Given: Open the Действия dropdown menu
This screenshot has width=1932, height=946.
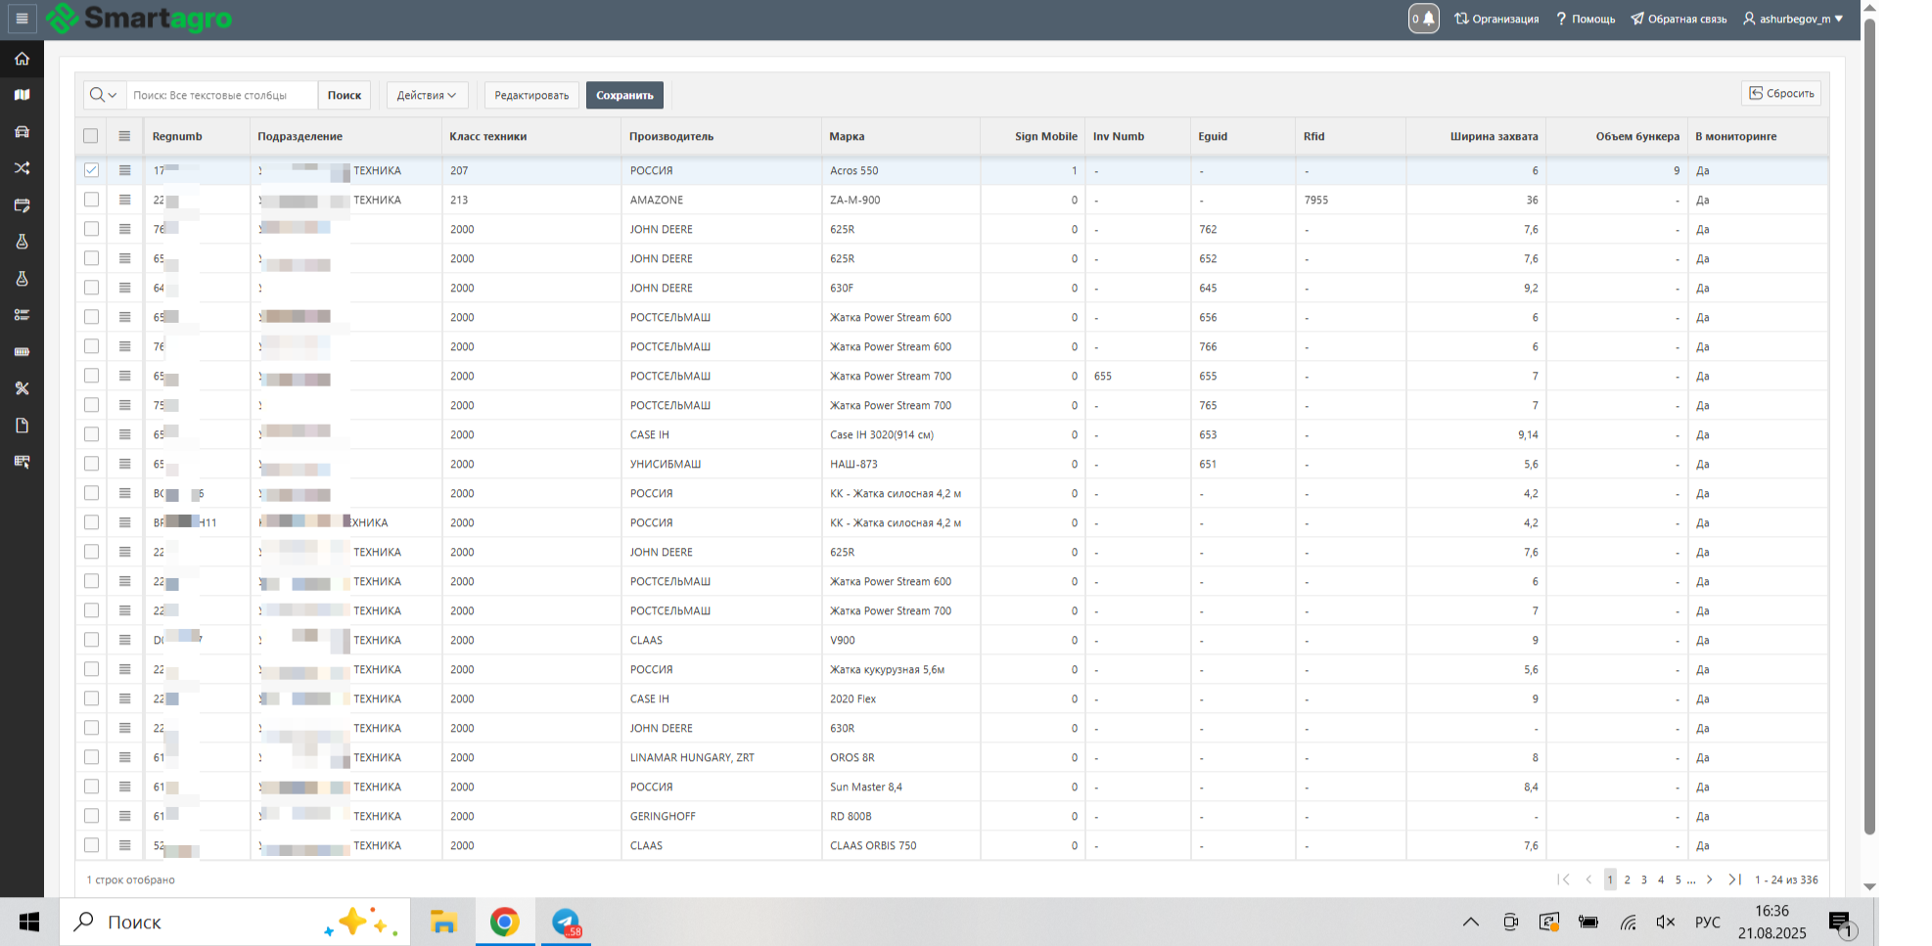Looking at the screenshot, I should point(427,95).
